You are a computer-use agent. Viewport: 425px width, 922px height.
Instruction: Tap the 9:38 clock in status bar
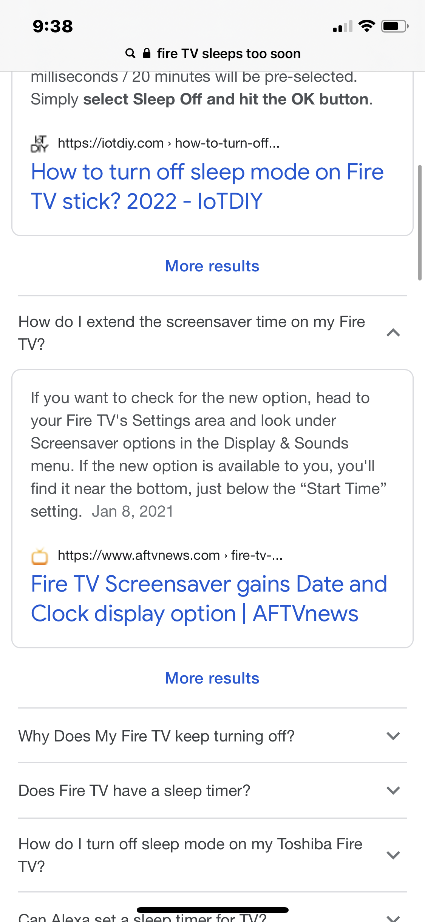[x=53, y=26]
